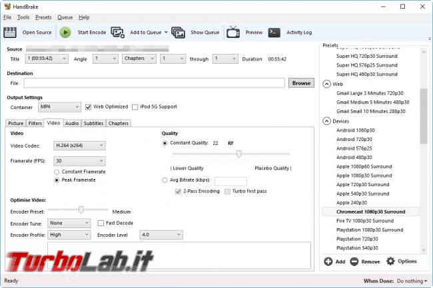The height and width of the screenshot is (288, 433).
Task: Click the Open Source clapperboard icon
Action: click(10, 32)
